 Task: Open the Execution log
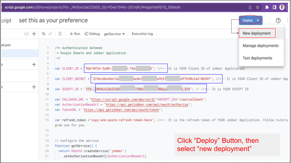142,34
